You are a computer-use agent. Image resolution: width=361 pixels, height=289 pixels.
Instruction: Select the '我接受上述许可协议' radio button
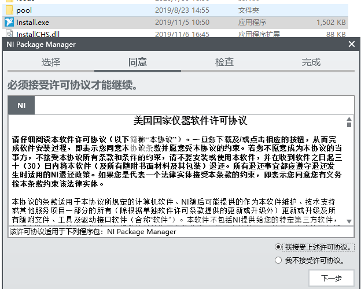pos(278,247)
